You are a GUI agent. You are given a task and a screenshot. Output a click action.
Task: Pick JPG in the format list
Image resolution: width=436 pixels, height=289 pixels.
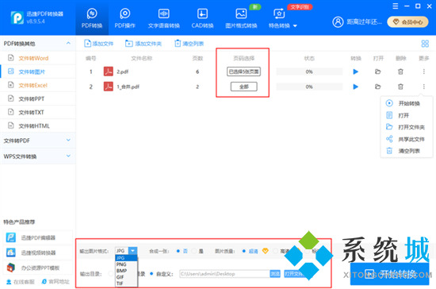(x=126, y=258)
